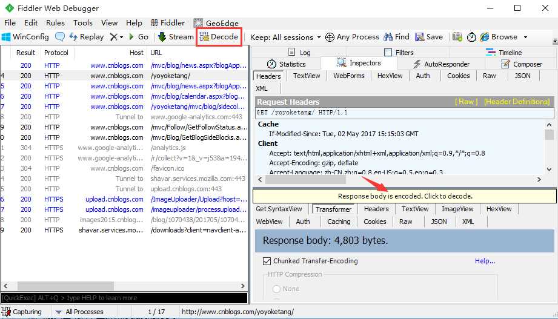Select the /yoyoketang/ session row
Image resolution: width=558 pixels, height=319 pixels.
(124, 76)
